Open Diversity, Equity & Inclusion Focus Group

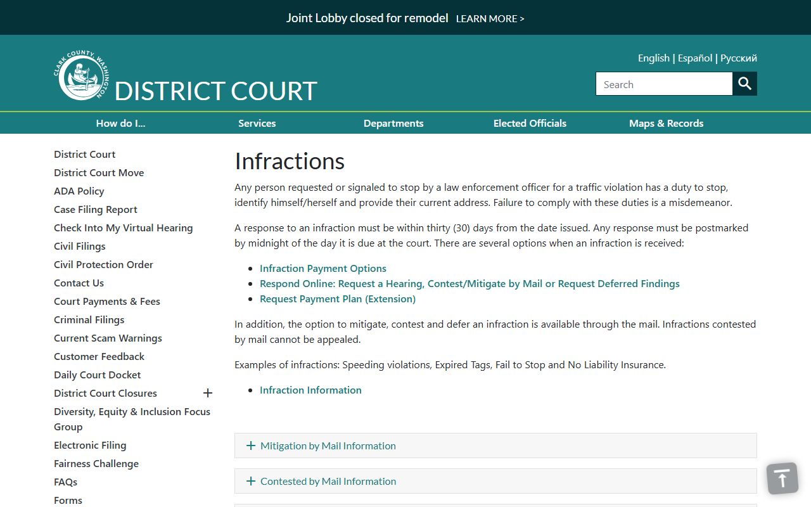(132, 419)
